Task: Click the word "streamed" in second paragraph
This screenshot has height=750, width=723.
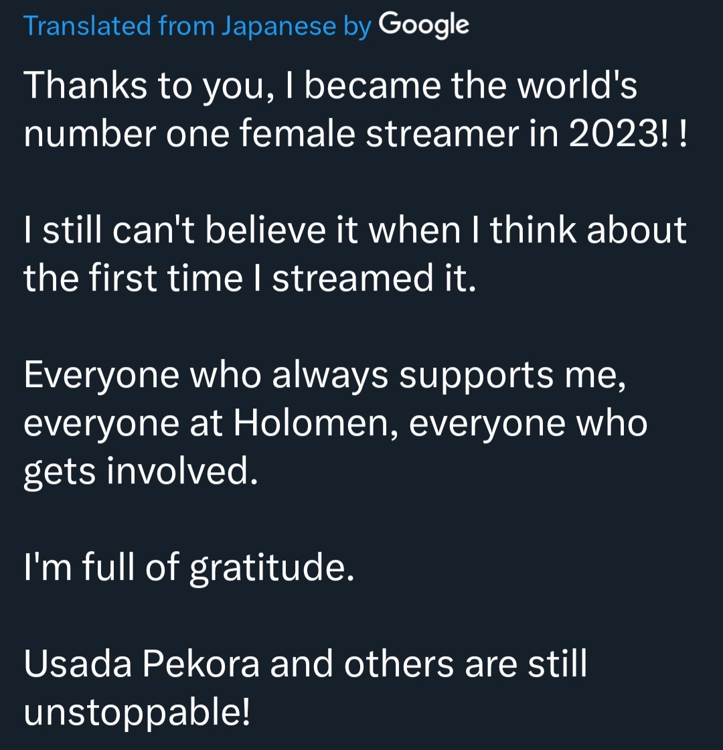Action: click(x=353, y=278)
